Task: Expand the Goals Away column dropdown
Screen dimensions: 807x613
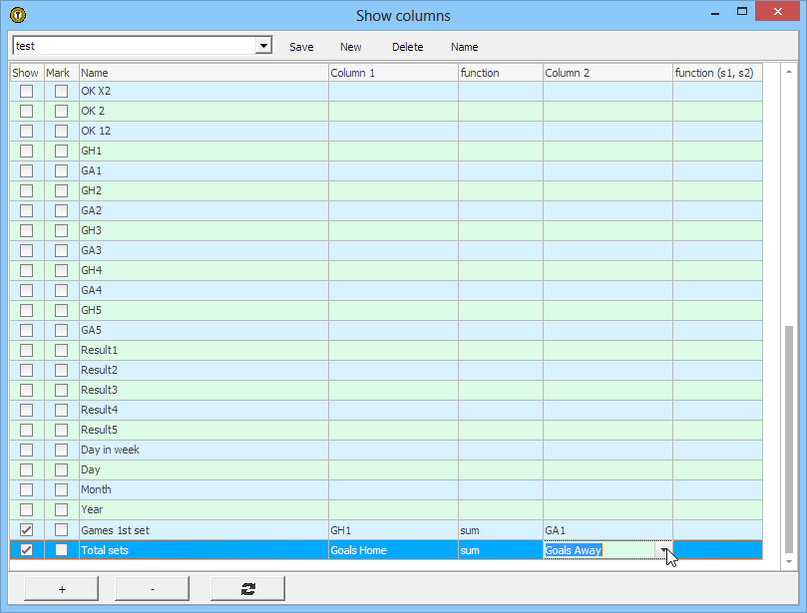Action: (663, 550)
